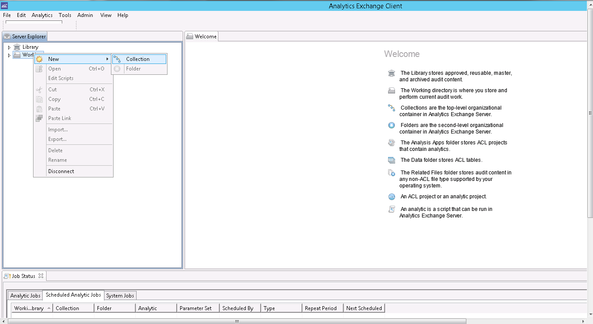The height and width of the screenshot is (324, 593).
Task: Click the horizontal scrollbar thumb at the bottom
Action: click(237, 321)
